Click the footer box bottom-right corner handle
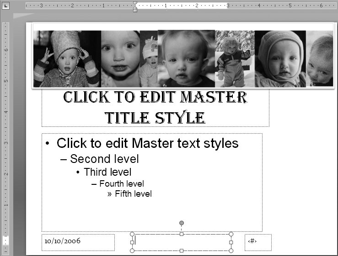The height and width of the screenshot is (256, 338). [231, 251]
